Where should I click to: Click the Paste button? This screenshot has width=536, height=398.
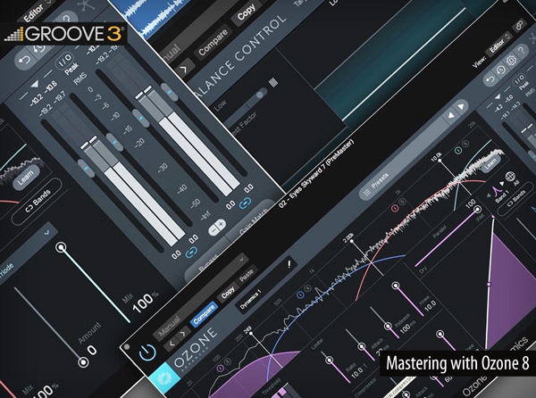[x=247, y=275]
